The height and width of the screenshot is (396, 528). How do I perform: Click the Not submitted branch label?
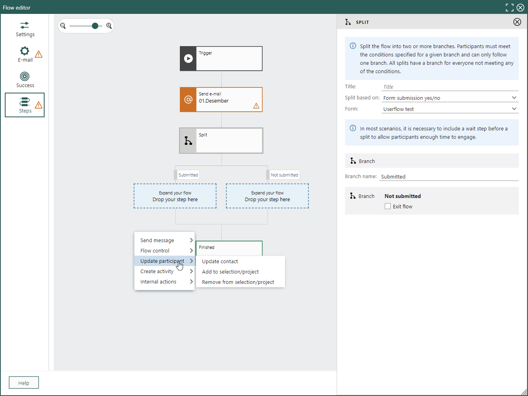click(x=283, y=175)
